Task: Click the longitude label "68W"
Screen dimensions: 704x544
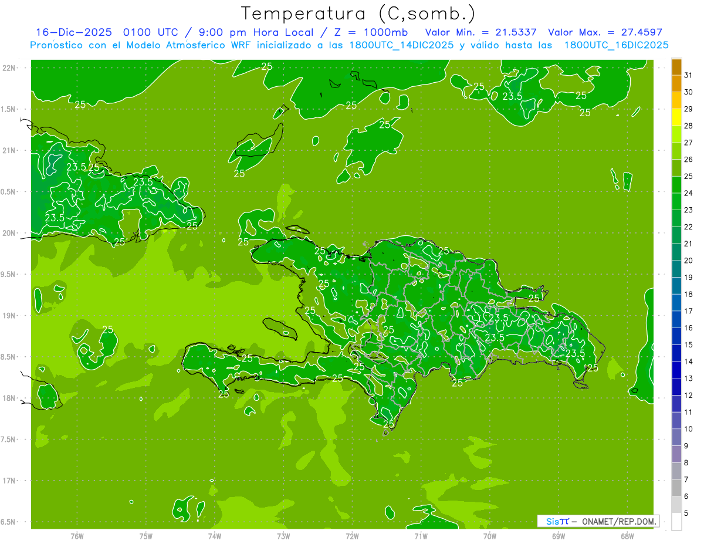Action: pyautogui.click(x=627, y=536)
